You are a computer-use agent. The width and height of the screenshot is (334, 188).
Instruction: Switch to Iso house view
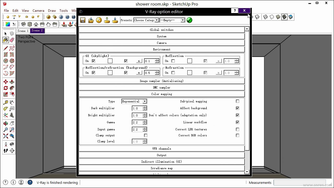(x=23, y=24)
